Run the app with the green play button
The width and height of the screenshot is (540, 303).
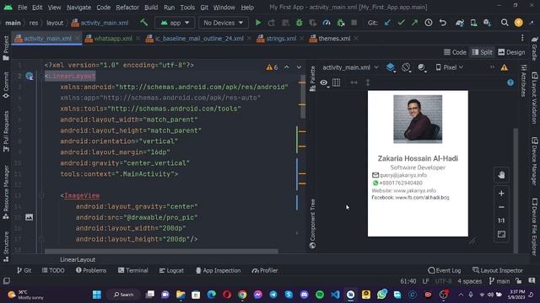[x=258, y=23]
